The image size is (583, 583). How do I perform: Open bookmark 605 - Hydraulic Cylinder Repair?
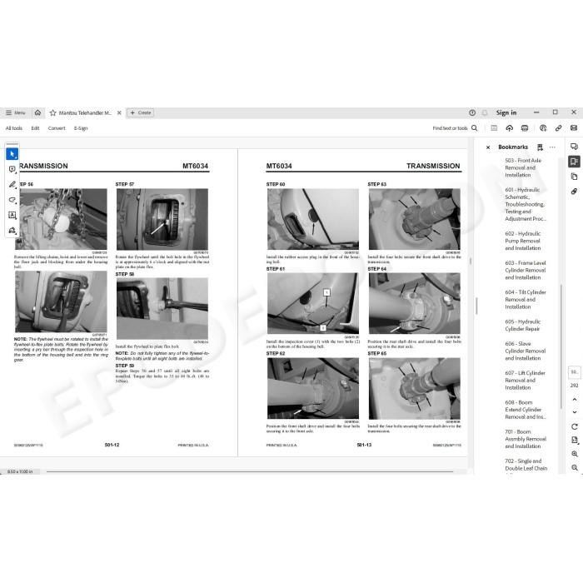click(523, 326)
